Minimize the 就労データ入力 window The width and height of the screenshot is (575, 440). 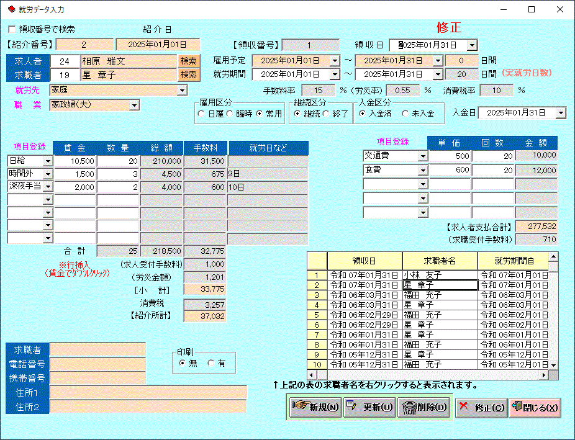tap(504, 9)
